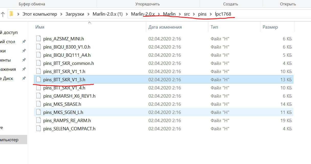Click pin icon beside 'й стол' sidebar item
Image resolution: width=311 pixels, height=164 pixels.
pyautogui.click(x=24, y=42)
